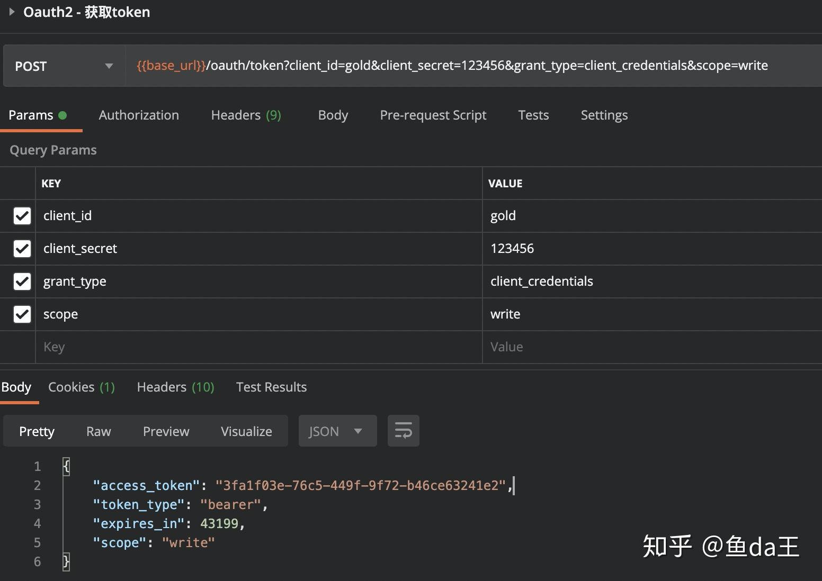The width and height of the screenshot is (822, 581).
Task: Click the scope key cell
Action: 259,314
